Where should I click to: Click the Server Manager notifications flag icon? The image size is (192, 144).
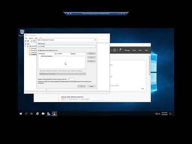pos(120,50)
